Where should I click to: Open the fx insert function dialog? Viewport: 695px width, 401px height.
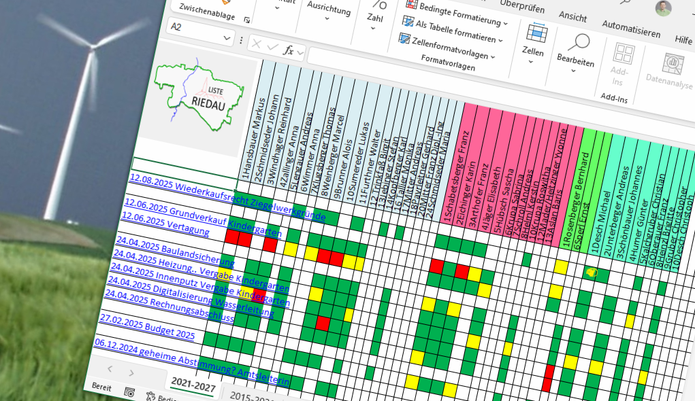(289, 50)
